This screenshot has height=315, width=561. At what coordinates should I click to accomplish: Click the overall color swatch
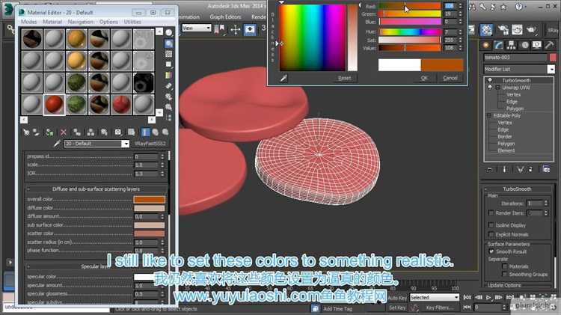[149, 199]
